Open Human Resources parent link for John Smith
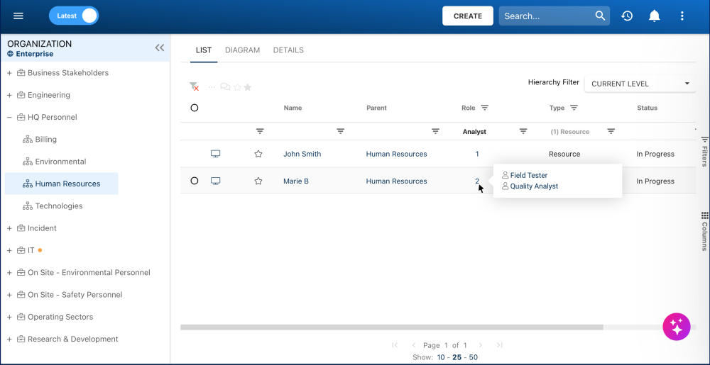The image size is (710, 365). click(x=396, y=154)
